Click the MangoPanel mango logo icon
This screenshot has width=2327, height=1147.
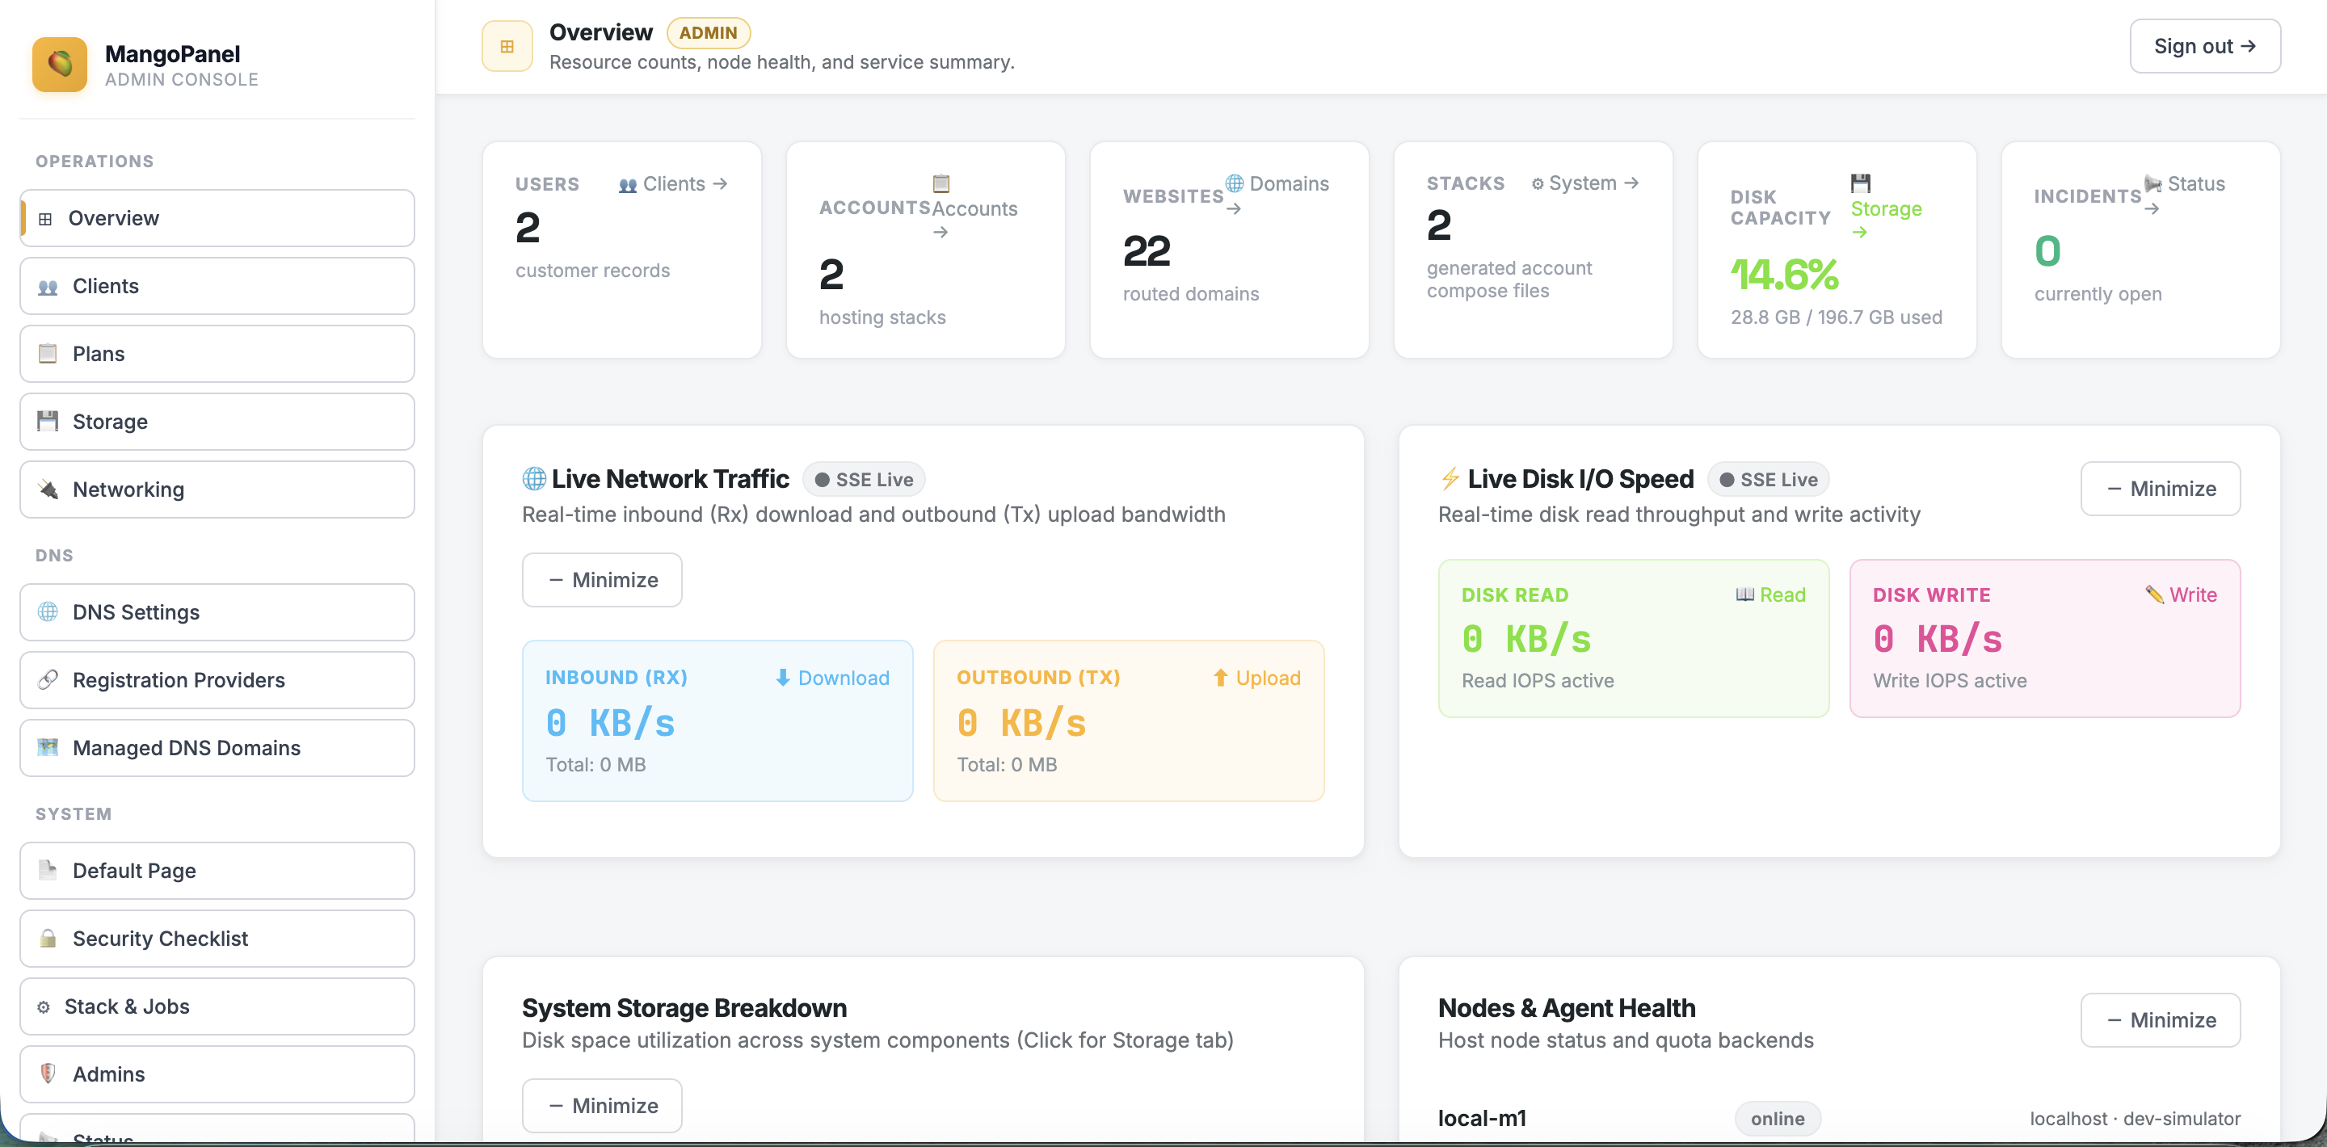60,64
